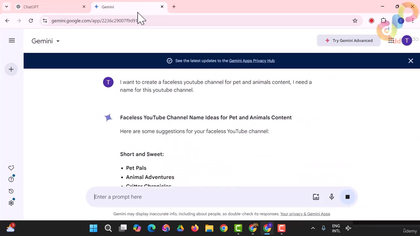Click the Gemini sparkle response icon

point(108,118)
